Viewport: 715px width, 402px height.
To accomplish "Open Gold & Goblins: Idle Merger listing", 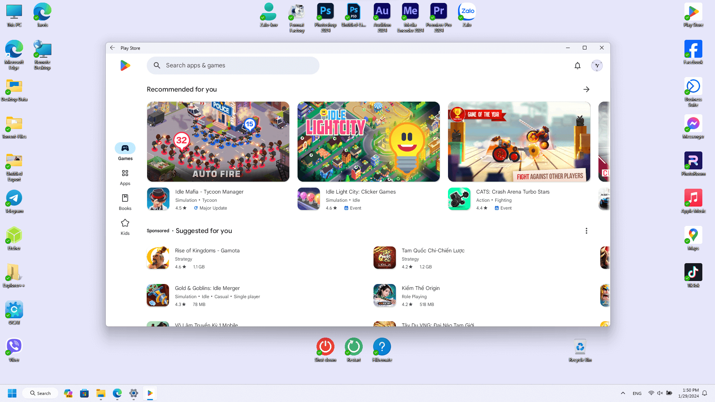I will [x=207, y=288].
